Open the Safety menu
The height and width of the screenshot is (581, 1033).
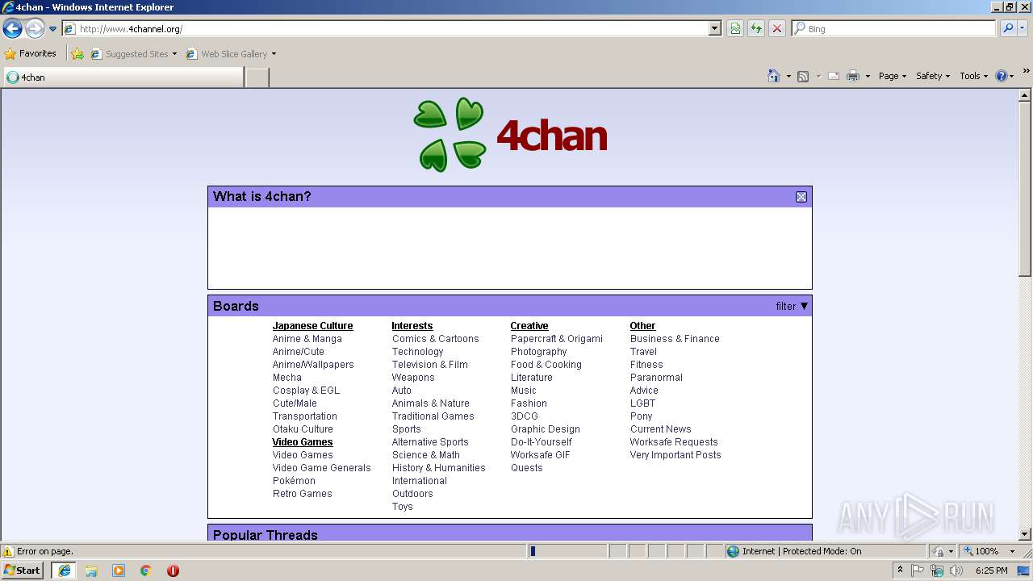[933, 76]
